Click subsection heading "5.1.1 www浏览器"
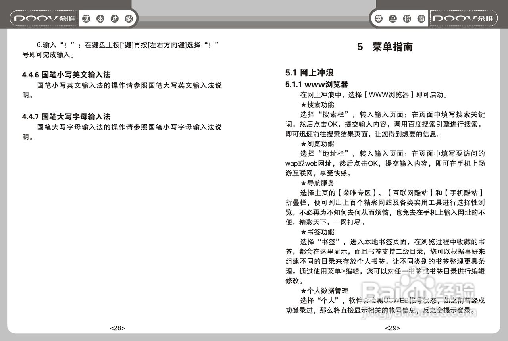The height and width of the screenshot is (341, 508). pyautogui.click(x=317, y=84)
